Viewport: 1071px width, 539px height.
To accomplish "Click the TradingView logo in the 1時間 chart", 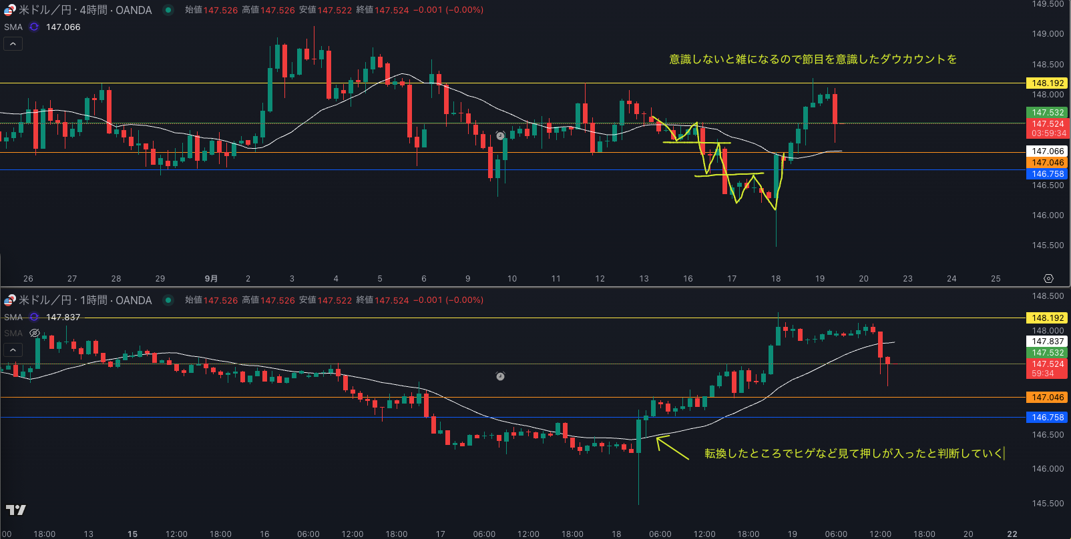I will click(15, 510).
